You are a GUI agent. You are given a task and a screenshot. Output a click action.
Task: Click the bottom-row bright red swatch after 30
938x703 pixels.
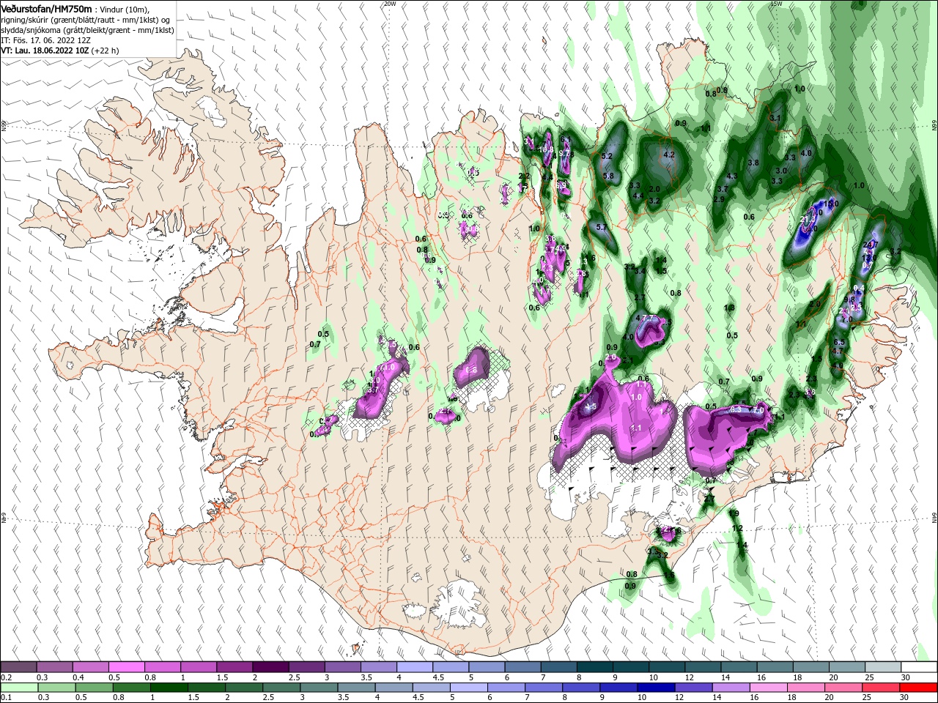tap(917, 688)
